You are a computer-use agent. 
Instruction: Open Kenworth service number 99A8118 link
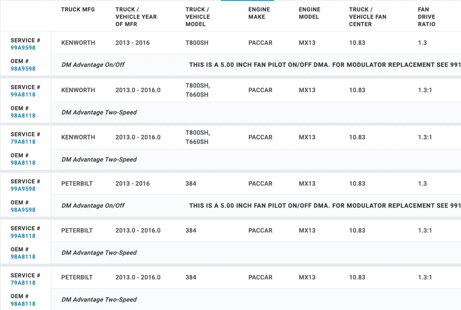23,95
